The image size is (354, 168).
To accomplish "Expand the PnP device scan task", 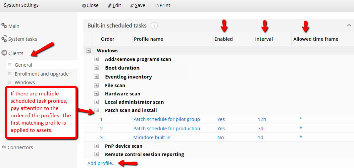I will (96, 146).
